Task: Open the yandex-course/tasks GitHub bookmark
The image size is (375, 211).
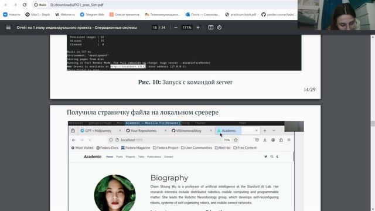Action: click(279, 15)
